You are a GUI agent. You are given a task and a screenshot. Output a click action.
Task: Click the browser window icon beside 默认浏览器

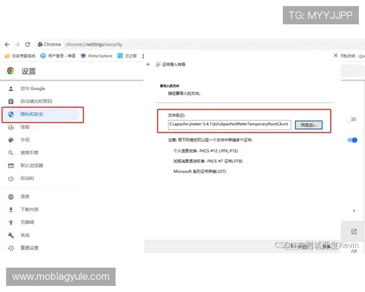[x=11, y=166]
